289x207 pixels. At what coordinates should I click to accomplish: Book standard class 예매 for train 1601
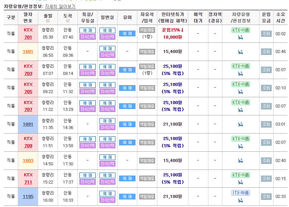[x=107, y=49]
